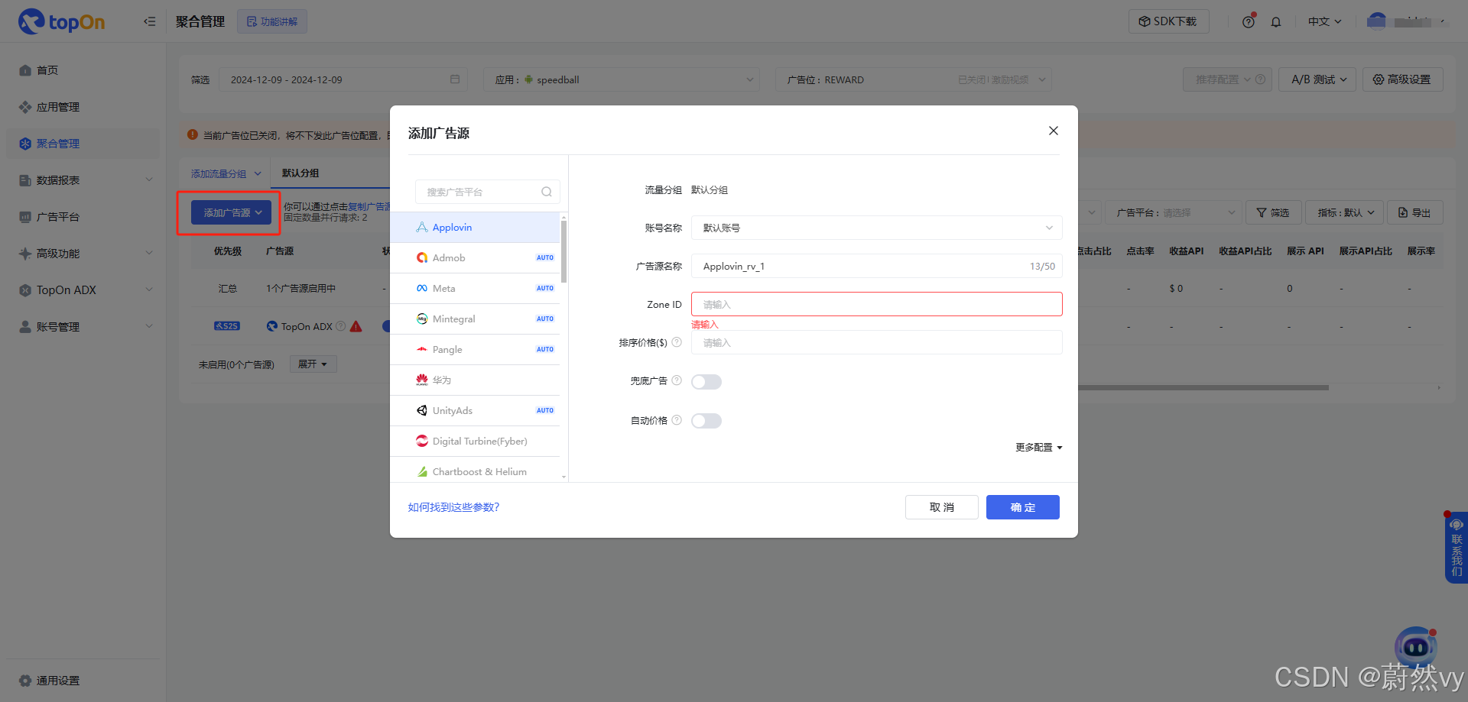Viewport: 1468px width, 702px height.
Task: Select 华为 ad platform
Action: click(475, 380)
